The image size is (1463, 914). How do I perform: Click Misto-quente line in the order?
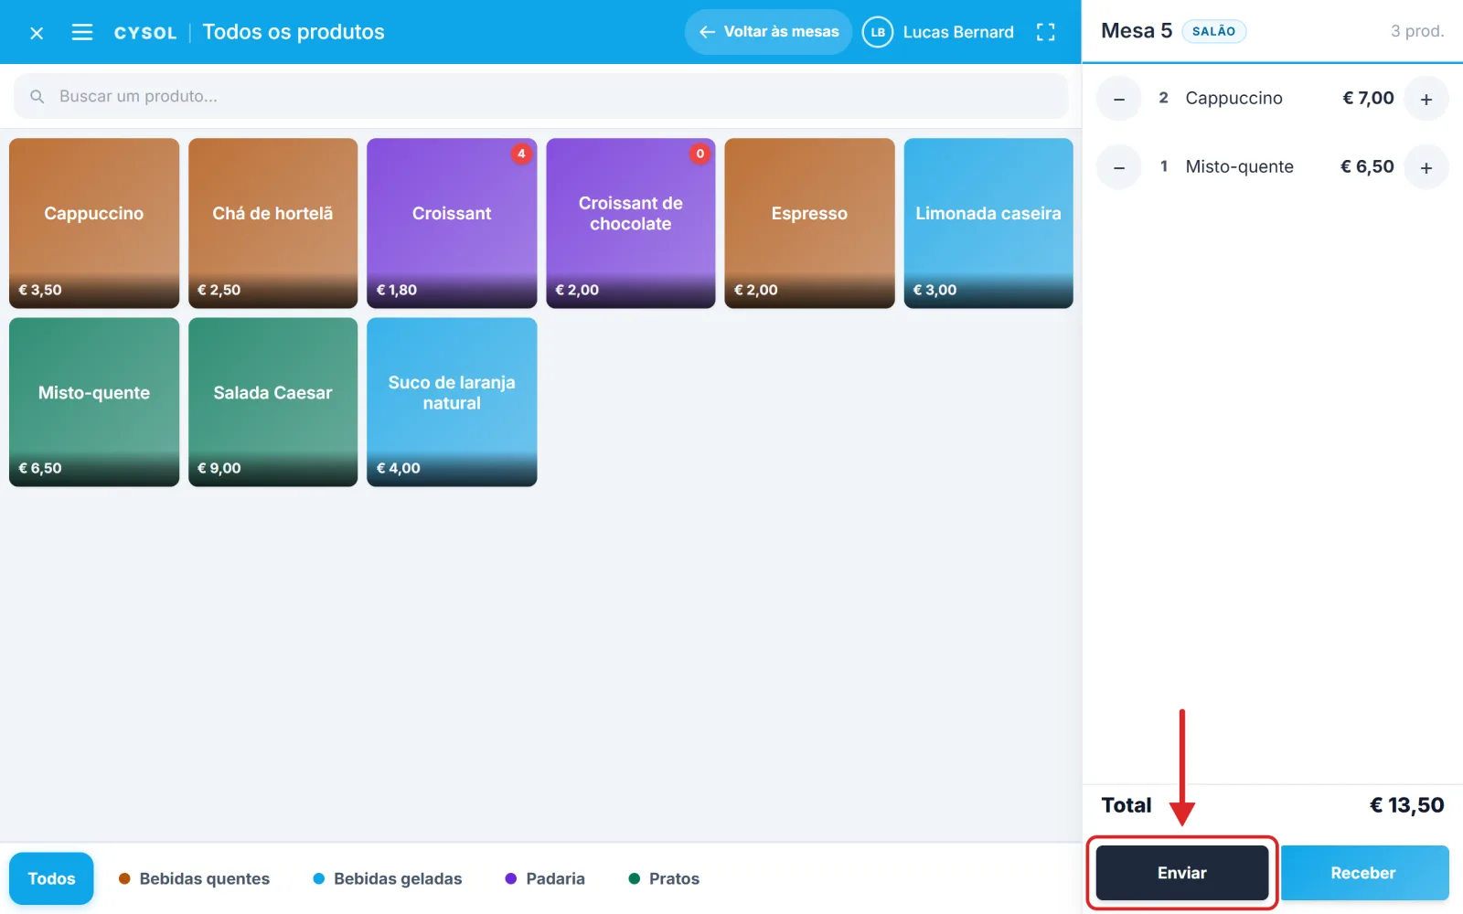pos(1273,167)
